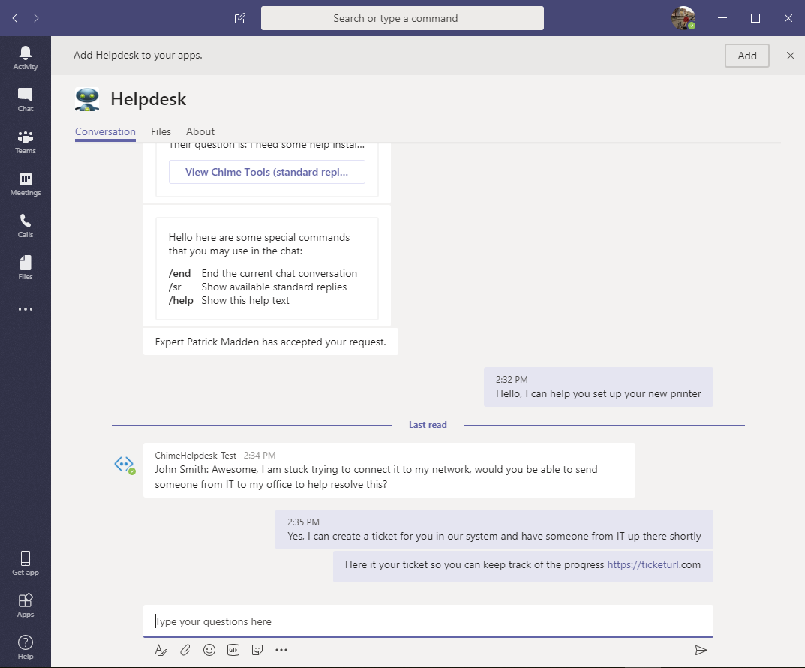The height and width of the screenshot is (668, 805).
Task: Select the /sr command text
Action: pyautogui.click(x=175, y=287)
